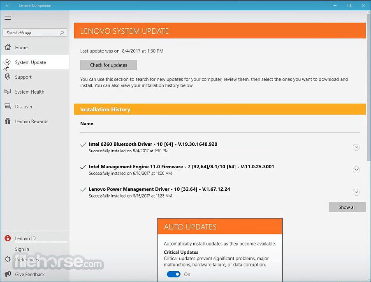Expand Lenovo Power Management Driver details
Screen dimensions: 371x282
[356, 192]
